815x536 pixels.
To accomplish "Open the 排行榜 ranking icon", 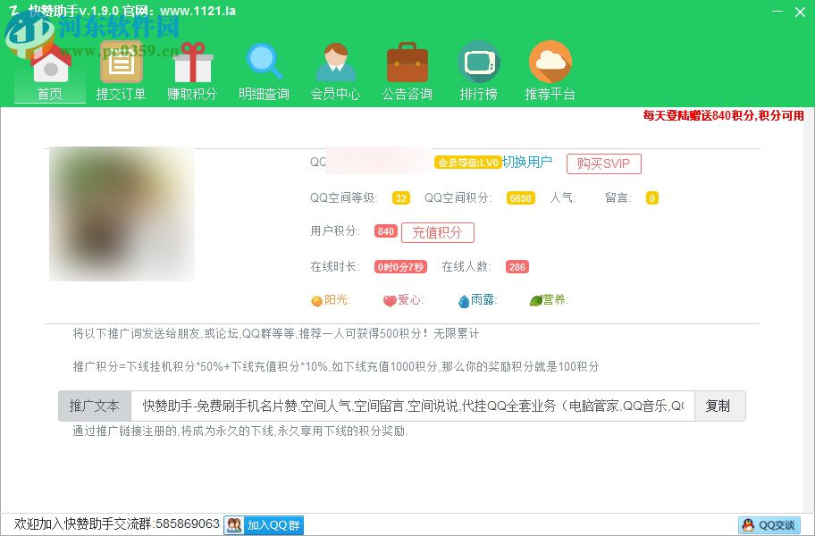I will (x=478, y=63).
